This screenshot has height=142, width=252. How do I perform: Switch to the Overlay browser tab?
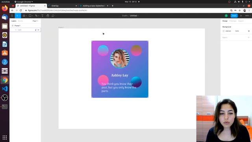(x=62, y=6)
